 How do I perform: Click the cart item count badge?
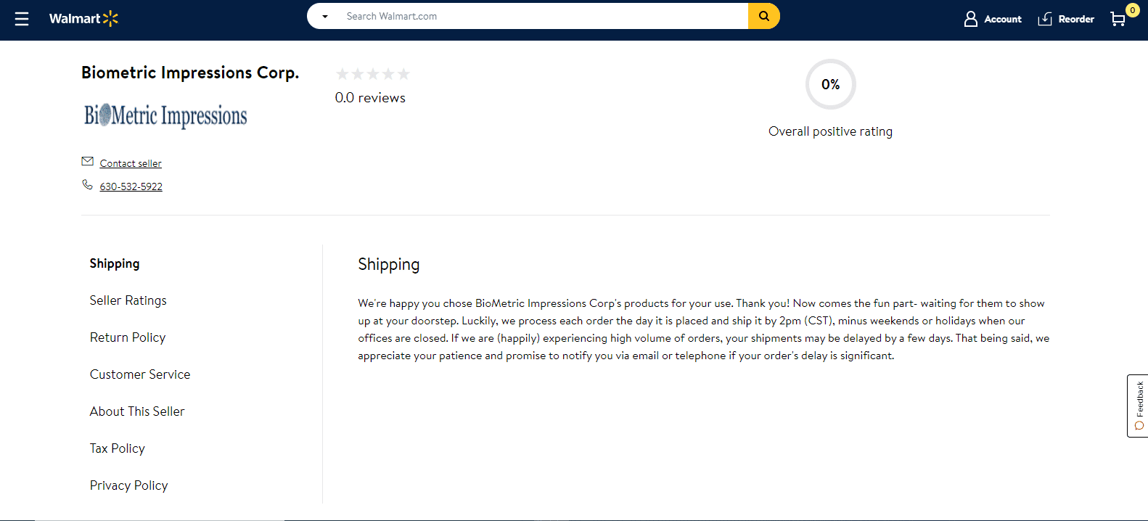pos(1132,10)
